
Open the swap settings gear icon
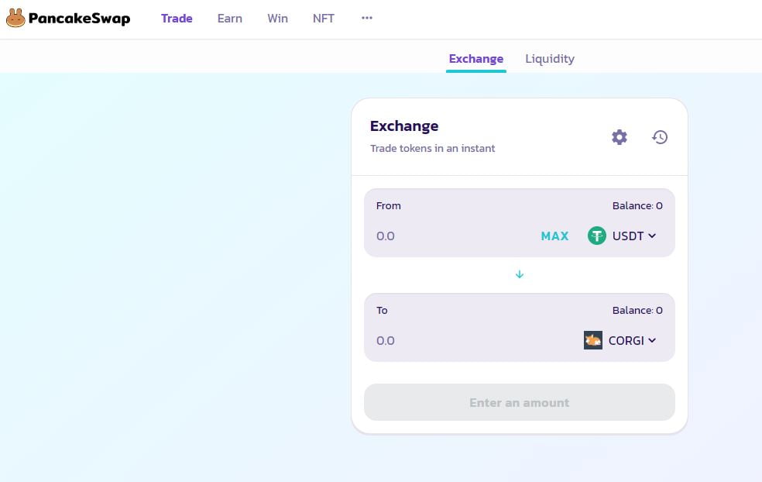click(x=620, y=137)
